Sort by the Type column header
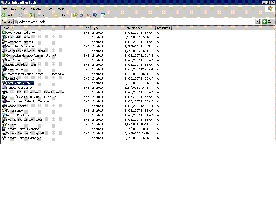 click(107, 28)
